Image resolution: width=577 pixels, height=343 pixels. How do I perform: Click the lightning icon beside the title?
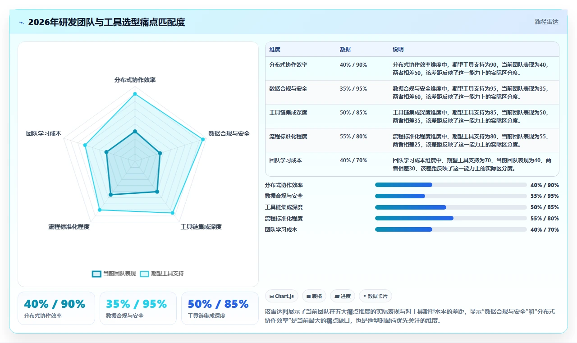[x=22, y=23]
